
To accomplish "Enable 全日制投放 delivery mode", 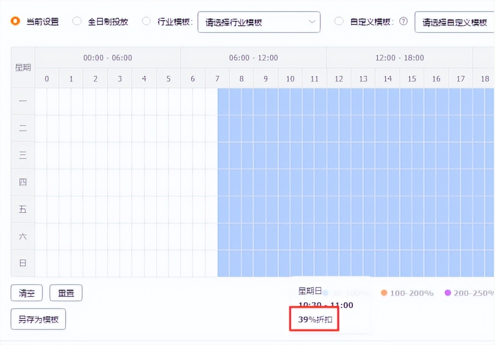I will click(76, 21).
